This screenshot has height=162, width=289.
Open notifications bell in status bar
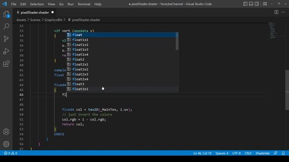[x=283, y=153]
